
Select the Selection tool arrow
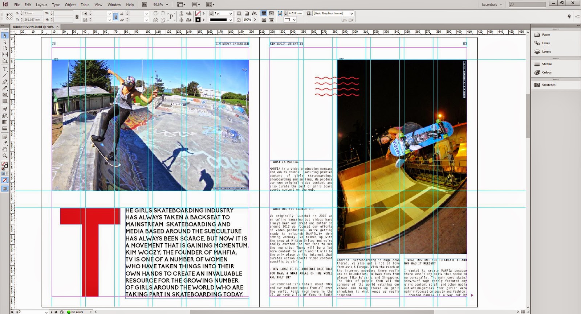[x=5, y=36]
